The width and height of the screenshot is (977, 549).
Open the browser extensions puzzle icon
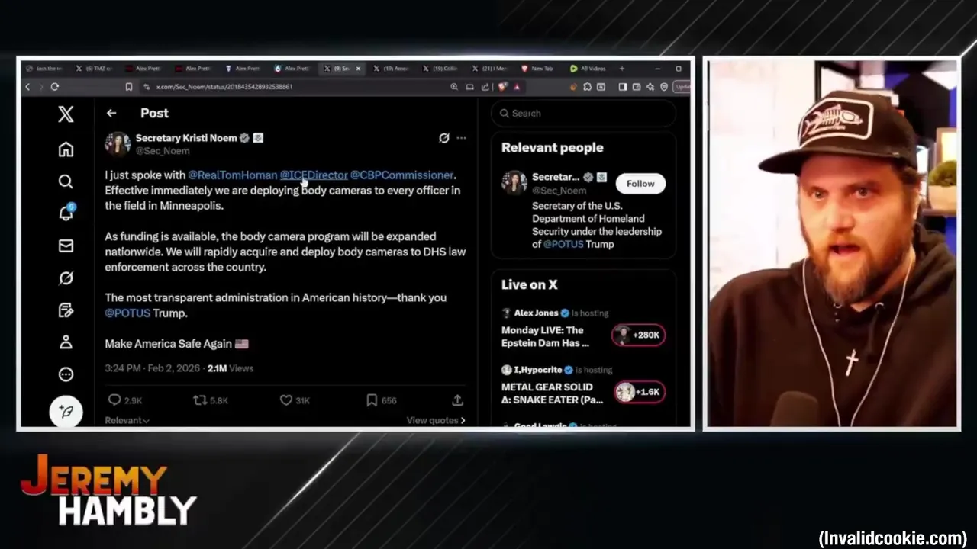587,87
